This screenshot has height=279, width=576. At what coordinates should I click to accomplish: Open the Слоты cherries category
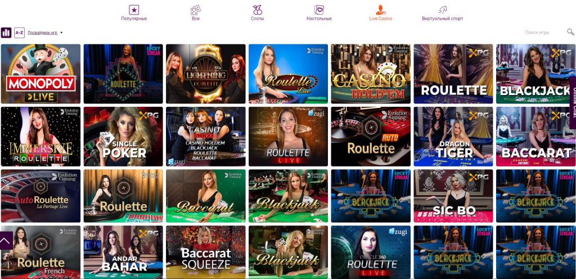tap(258, 13)
